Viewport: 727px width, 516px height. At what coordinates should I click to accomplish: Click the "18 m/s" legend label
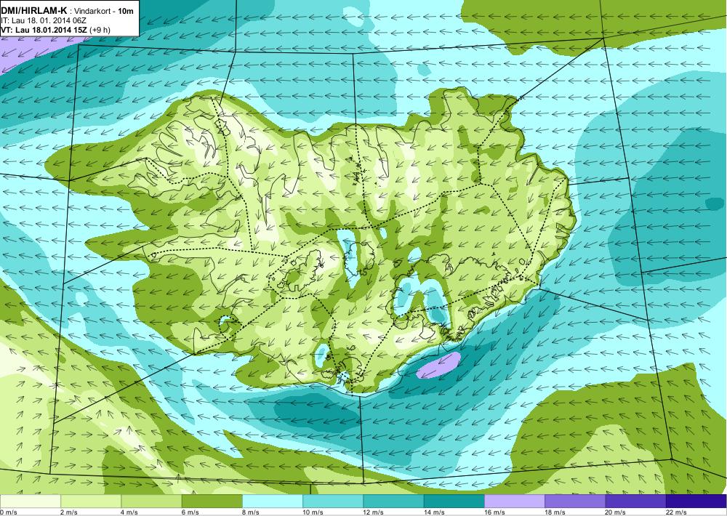[555, 512]
